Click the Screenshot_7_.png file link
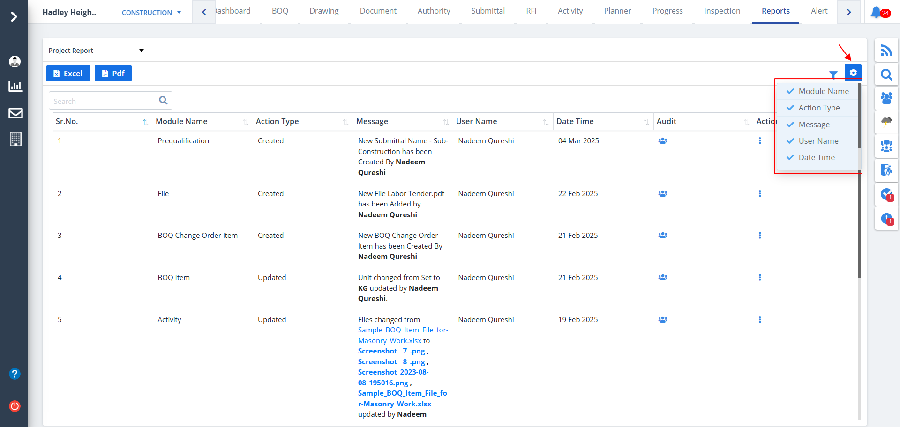The width and height of the screenshot is (900, 427). tap(391, 351)
